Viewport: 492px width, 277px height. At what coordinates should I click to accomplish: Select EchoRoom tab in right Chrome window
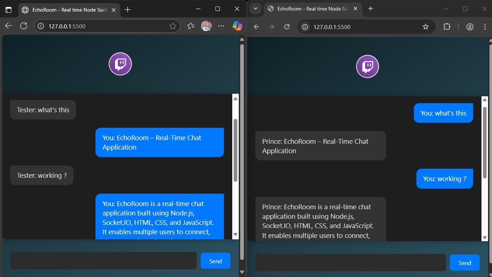click(312, 8)
